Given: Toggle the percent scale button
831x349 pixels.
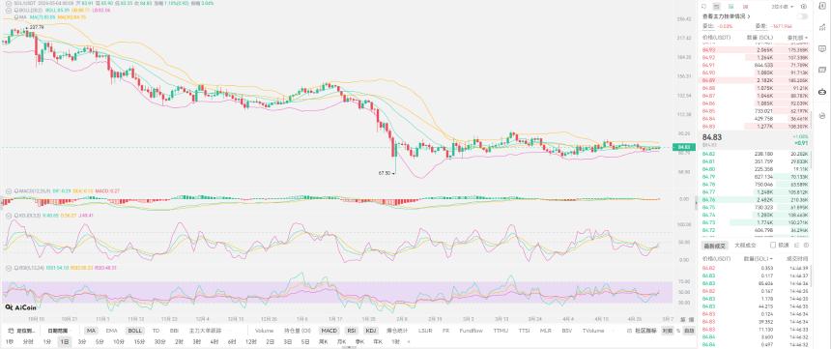Looking at the screenshot, I should coord(677,331).
